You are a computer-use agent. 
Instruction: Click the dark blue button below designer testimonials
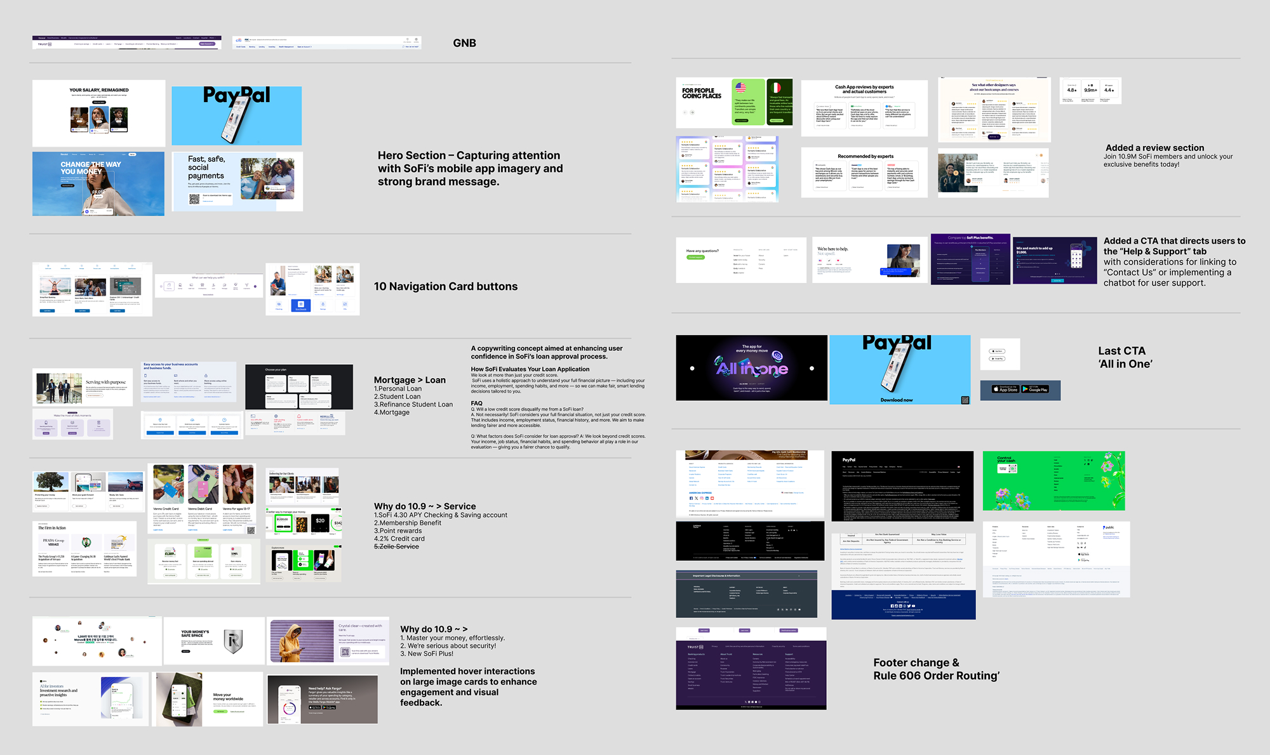(x=994, y=136)
